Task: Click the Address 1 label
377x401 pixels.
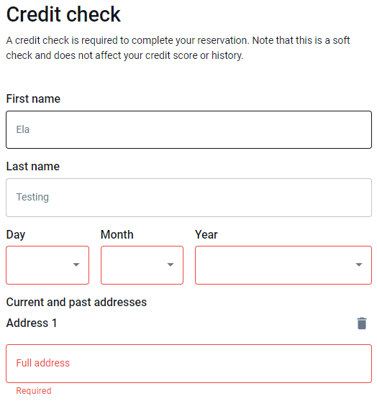Action: pos(32,323)
